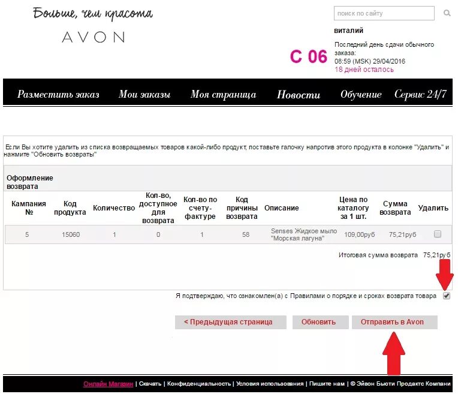Screen dimensions: 458x394
Task: Open the Конфиденциальность footer link
Action: coord(199,383)
